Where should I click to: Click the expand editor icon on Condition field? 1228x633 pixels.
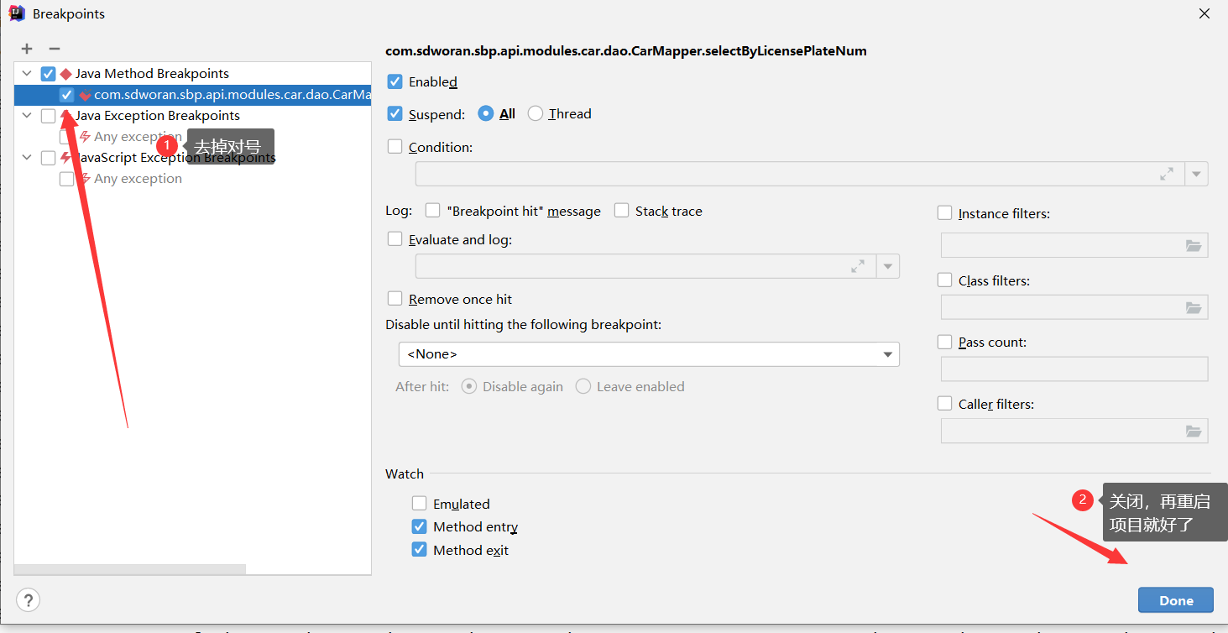[1167, 174]
